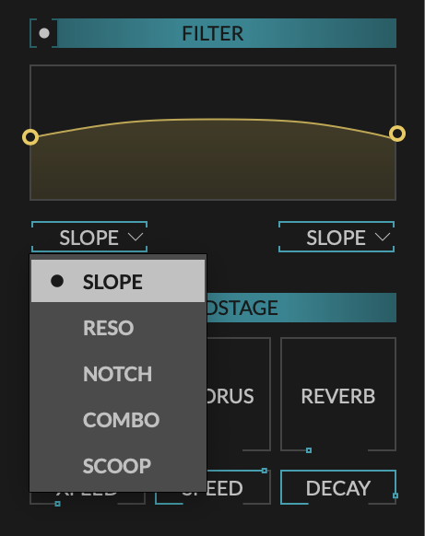425x536 pixels.
Task: Click the chevron arrow on the right SLOPE selector
Action: pyautogui.click(x=383, y=237)
